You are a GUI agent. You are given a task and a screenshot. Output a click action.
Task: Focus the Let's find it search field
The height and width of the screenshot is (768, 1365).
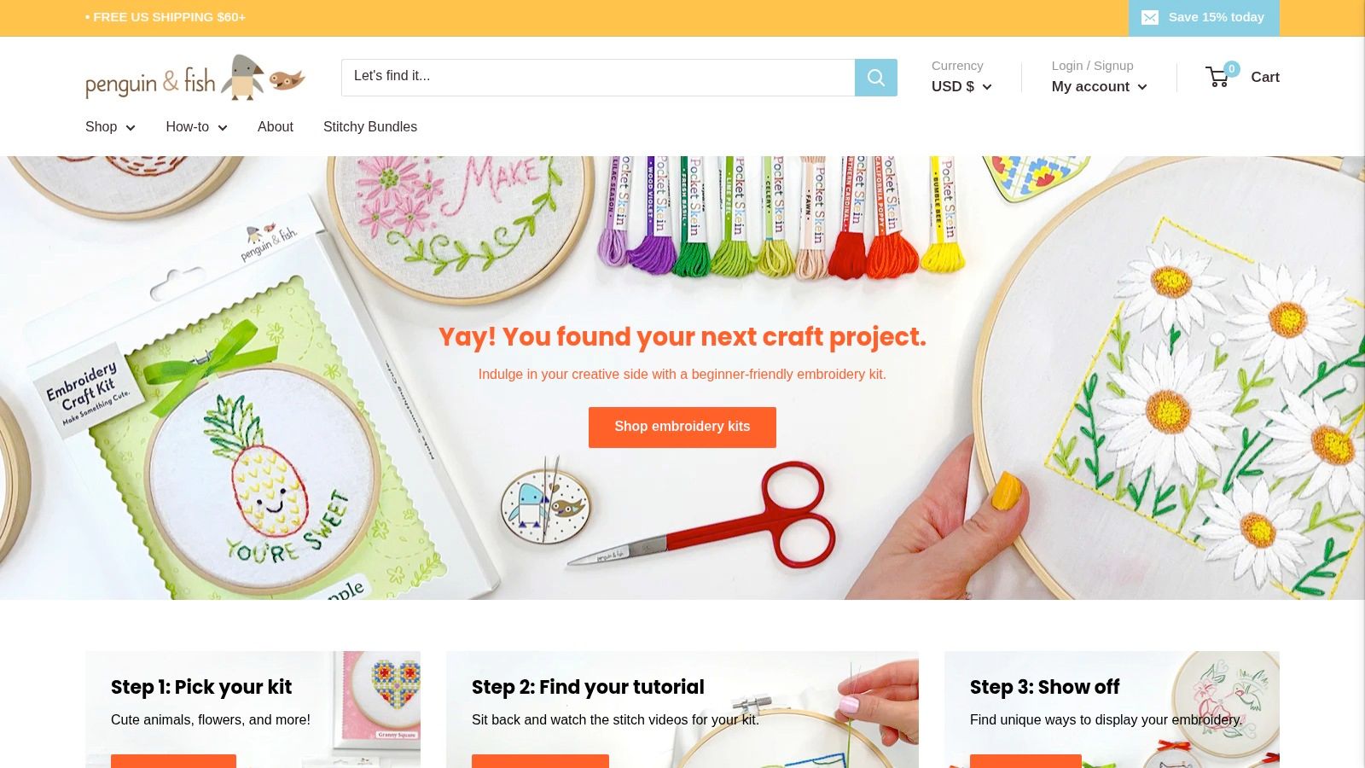pos(598,78)
